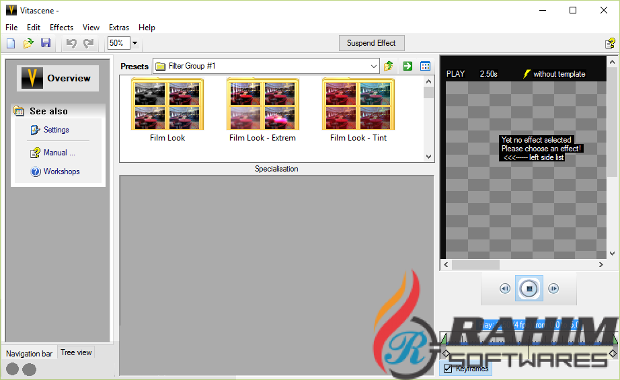
Task: Open the Effects menu
Action: click(x=61, y=28)
